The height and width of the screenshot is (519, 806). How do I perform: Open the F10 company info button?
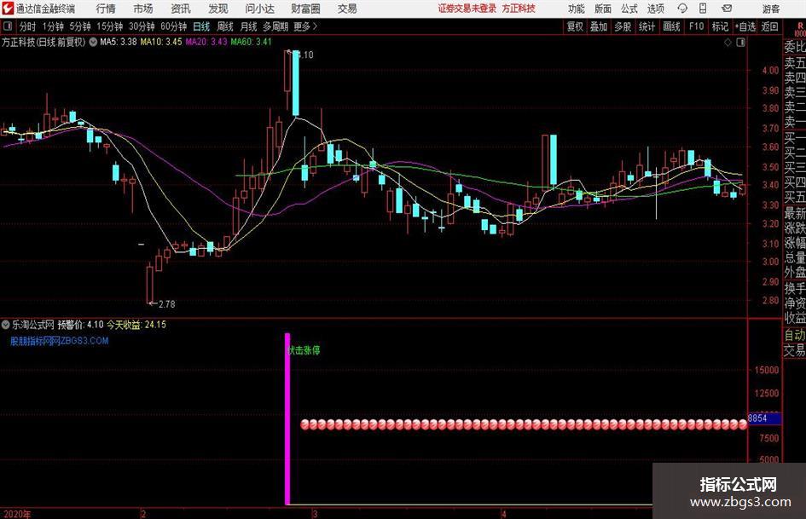697,26
